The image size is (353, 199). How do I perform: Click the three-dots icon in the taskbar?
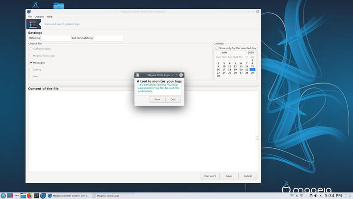click(17, 196)
